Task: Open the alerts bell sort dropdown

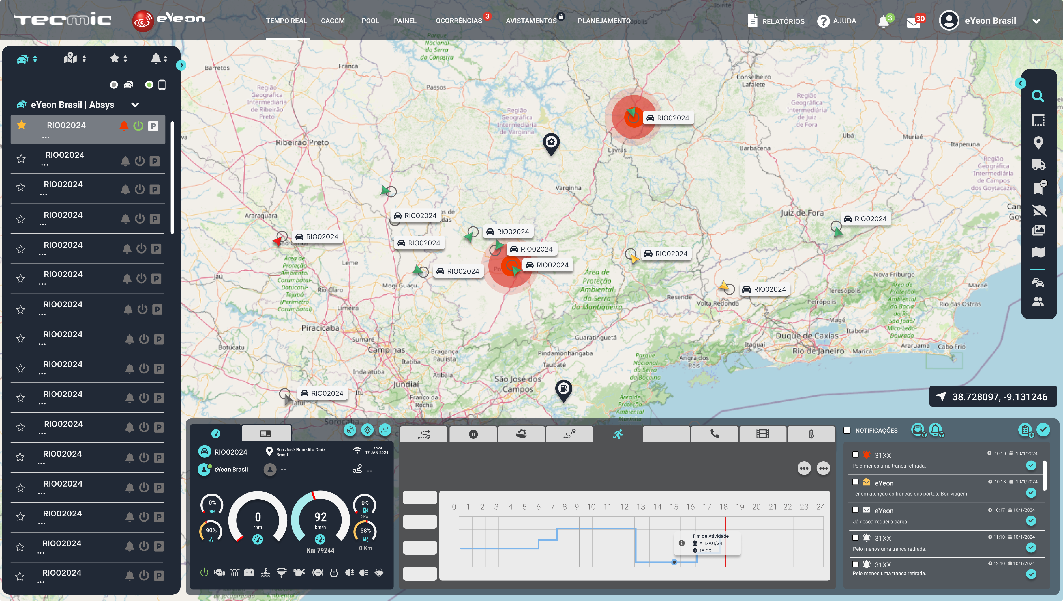Action: pos(165,59)
